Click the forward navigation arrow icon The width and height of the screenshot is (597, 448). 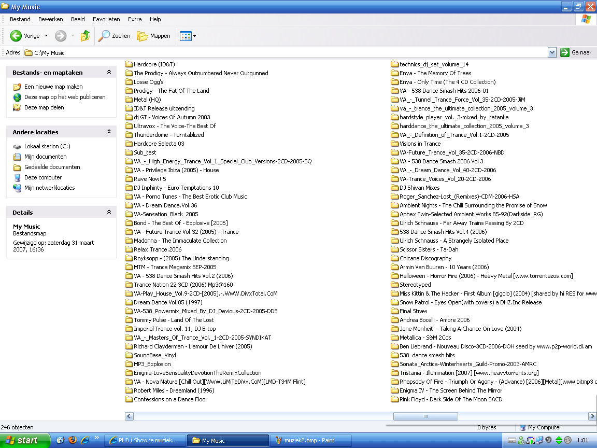(61, 36)
